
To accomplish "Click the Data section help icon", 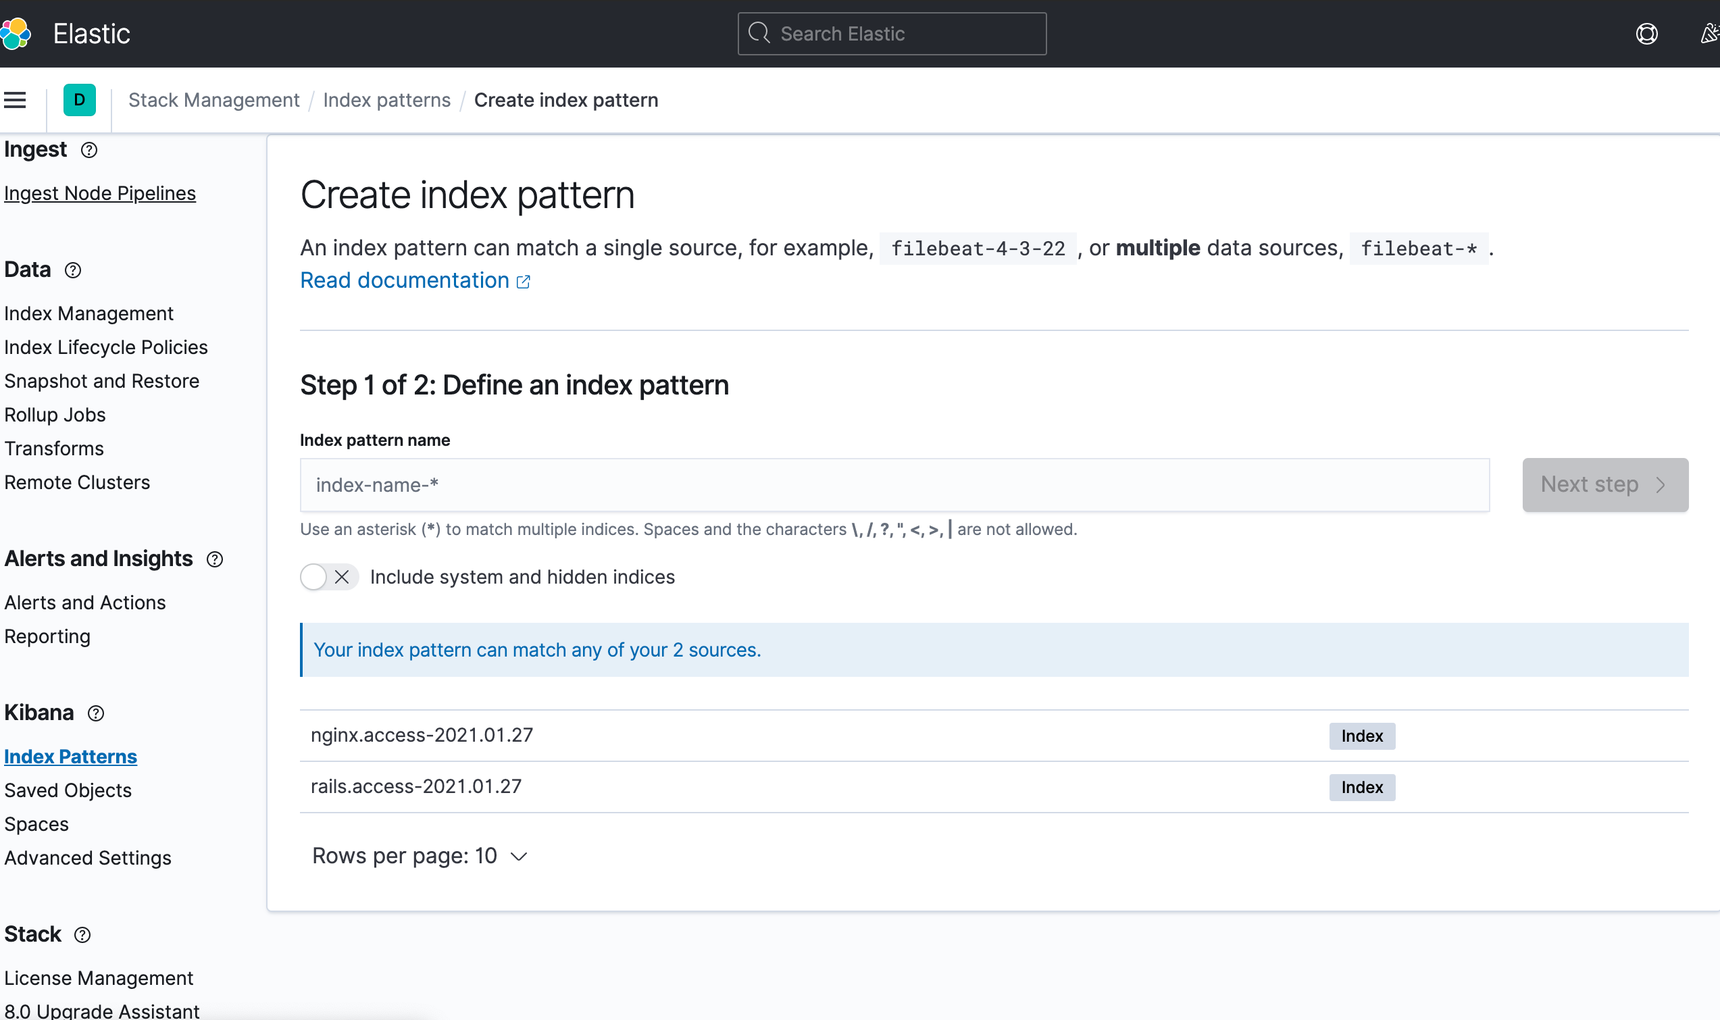I will click(x=73, y=270).
